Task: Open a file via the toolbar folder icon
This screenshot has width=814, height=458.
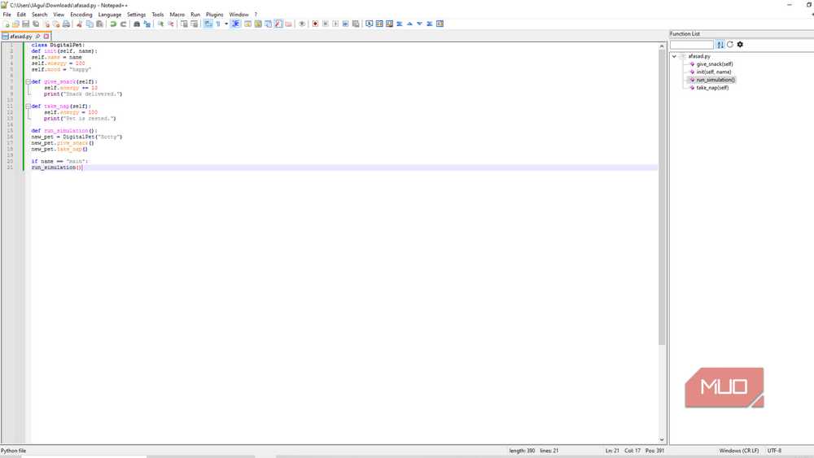Action: pos(15,24)
